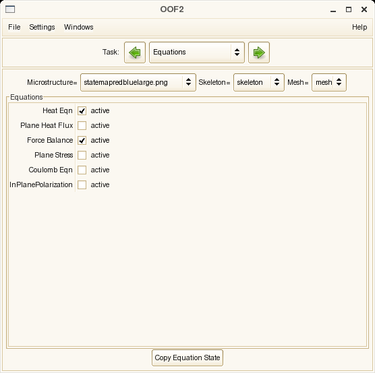Go to previous task with green left arrow

coord(135,53)
